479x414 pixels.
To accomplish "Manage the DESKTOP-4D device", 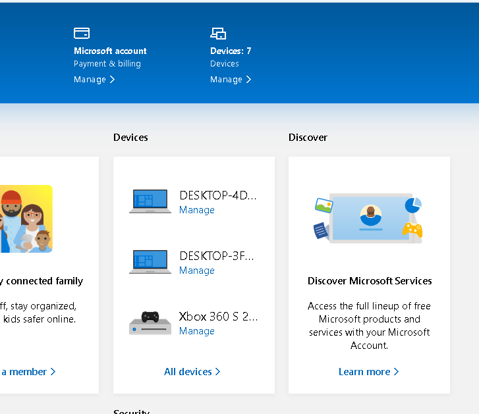I will pyautogui.click(x=196, y=210).
